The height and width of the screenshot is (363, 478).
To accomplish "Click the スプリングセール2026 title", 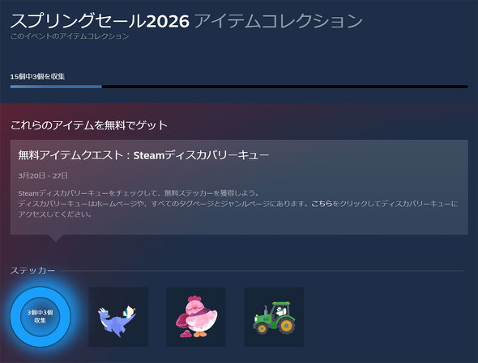I will (x=100, y=21).
